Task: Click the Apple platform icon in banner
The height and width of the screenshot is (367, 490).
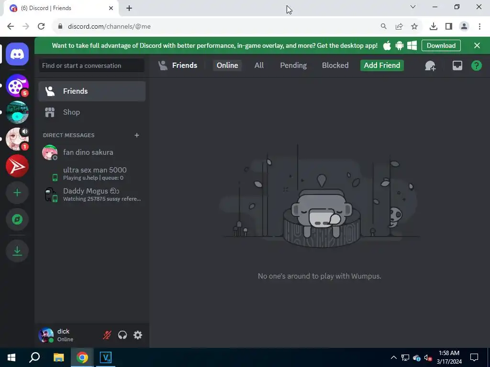Action: (x=387, y=45)
